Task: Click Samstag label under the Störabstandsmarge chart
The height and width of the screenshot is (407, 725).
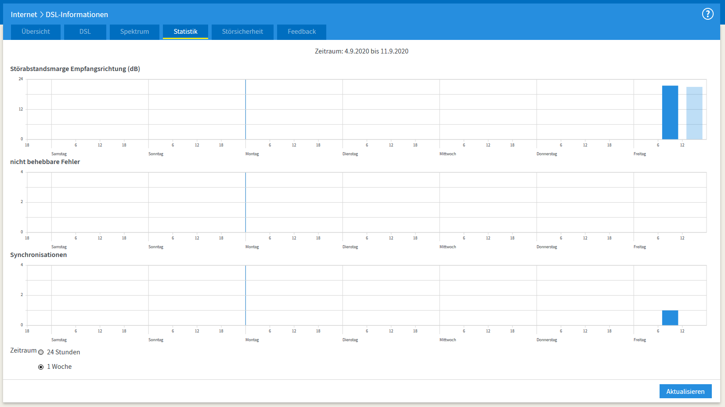Action: [x=59, y=154]
